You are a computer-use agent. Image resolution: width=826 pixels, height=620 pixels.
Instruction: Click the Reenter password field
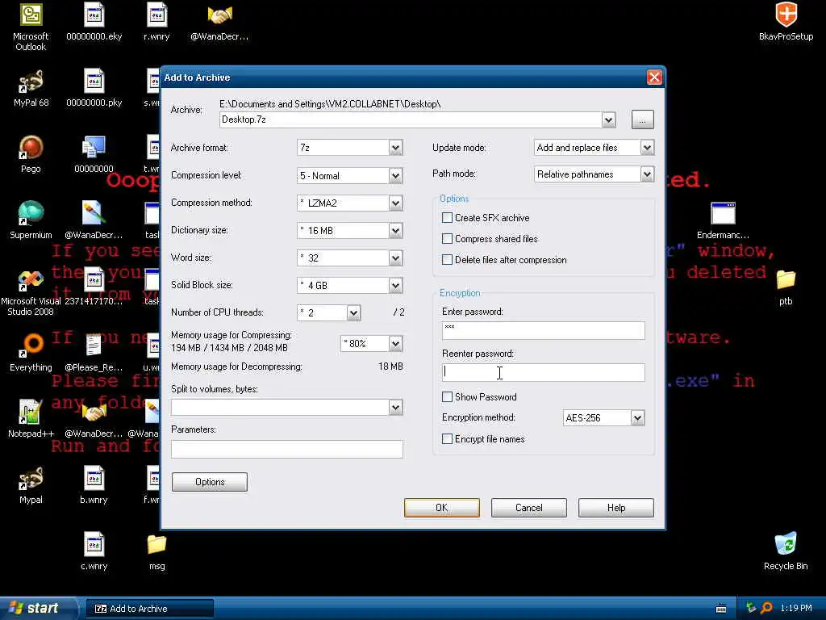[x=543, y=373]
